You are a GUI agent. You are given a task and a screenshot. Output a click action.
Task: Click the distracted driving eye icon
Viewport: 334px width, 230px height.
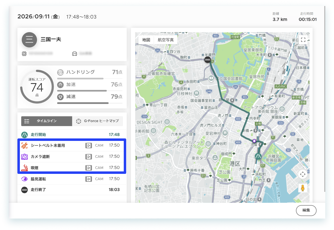pyautogui.click(x=24, y=179)
